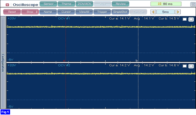196x115 pixels.
Task: Toggle the white checkbox on OCV #2 channel
Action: [x=184, y=66]
